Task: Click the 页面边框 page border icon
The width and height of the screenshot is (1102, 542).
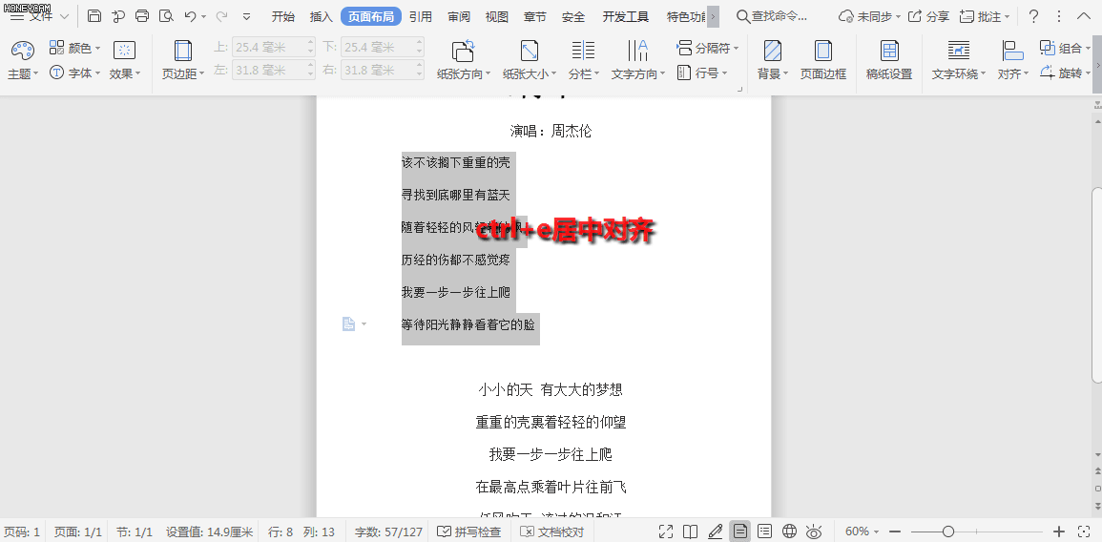Action: pos(823,50)
